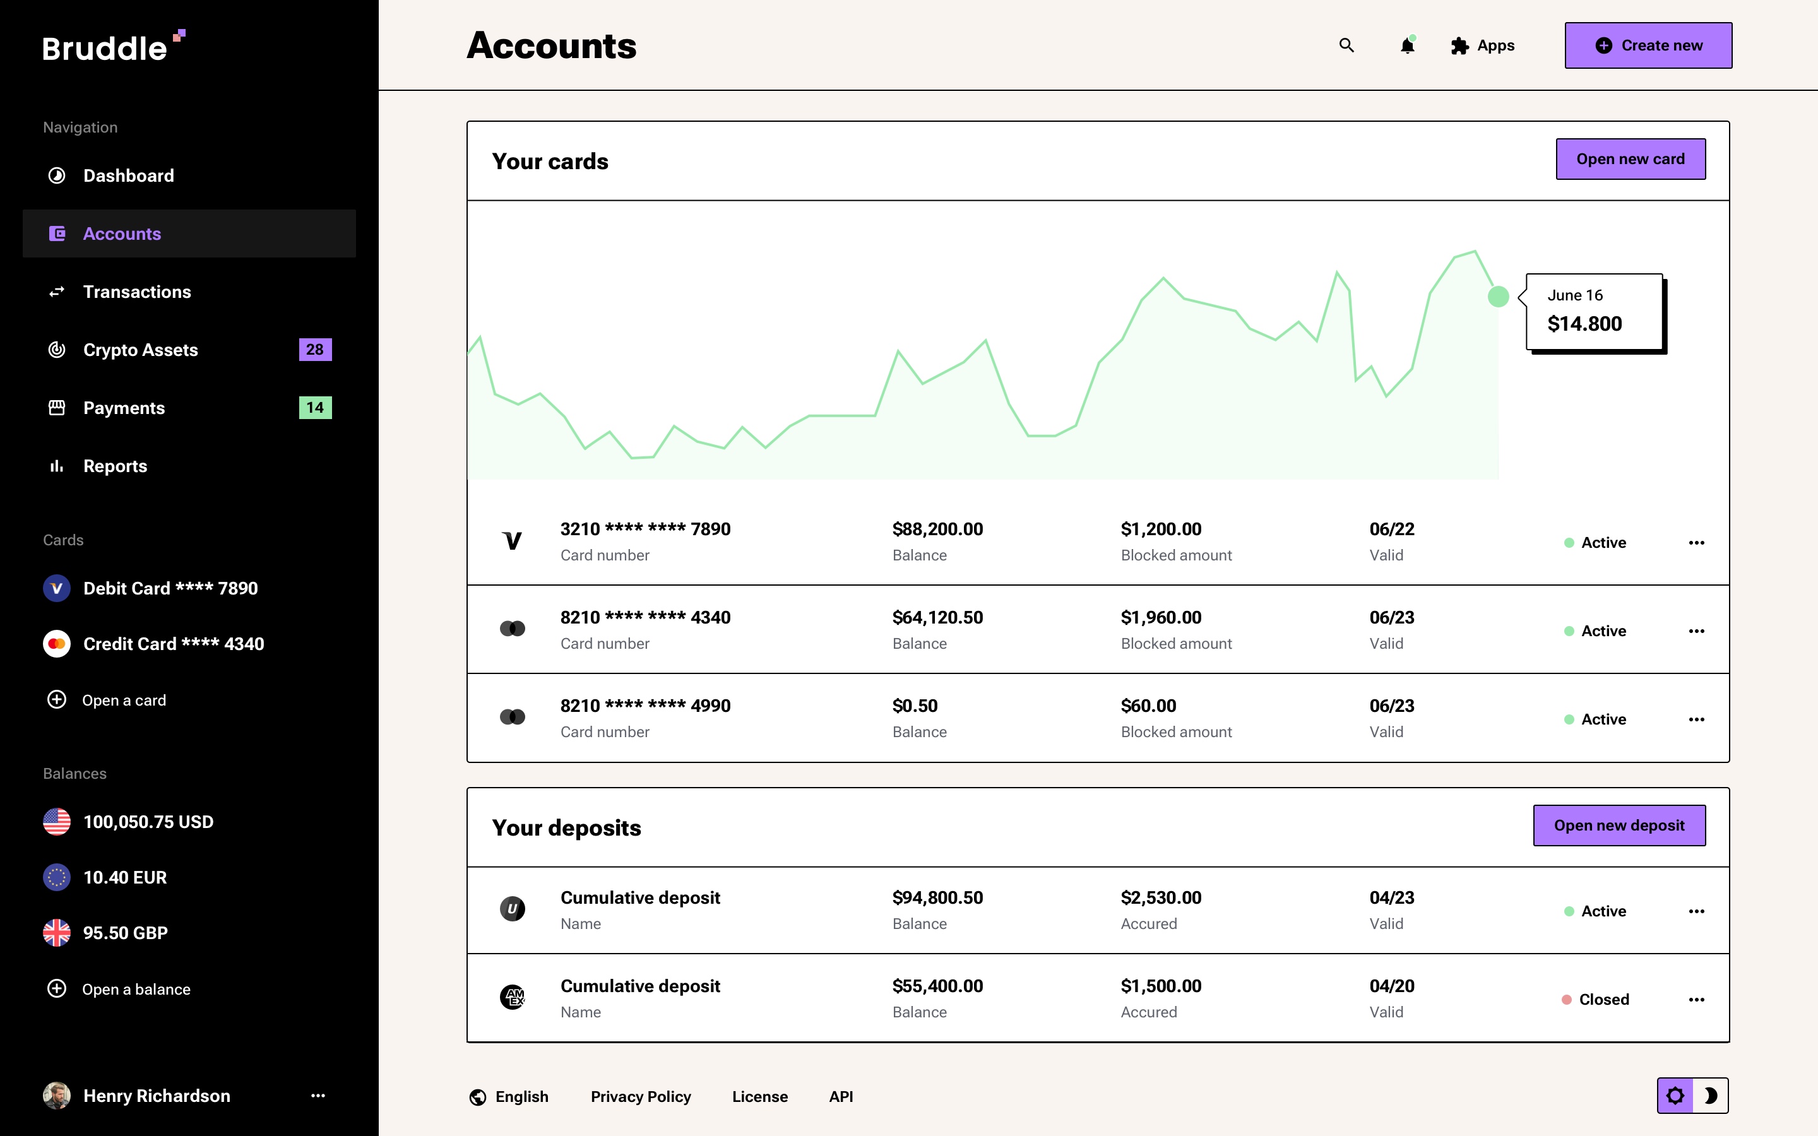Click the Apps puzzle icon
The width and height of the screenshot is (1818, 1136).
(x=1459, y=46)
